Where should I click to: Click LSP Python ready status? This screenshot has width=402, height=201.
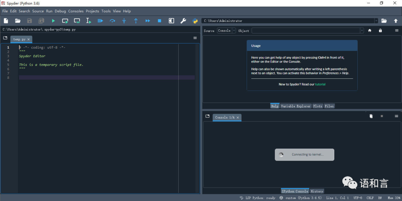[x=258, y=198]
